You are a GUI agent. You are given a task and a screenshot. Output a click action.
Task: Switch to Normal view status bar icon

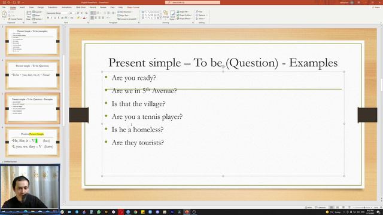tap(332, 207)
